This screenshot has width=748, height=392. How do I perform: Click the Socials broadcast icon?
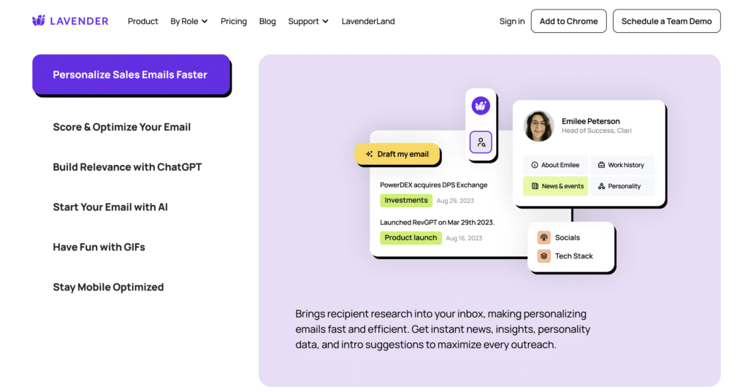coord(543,237)
